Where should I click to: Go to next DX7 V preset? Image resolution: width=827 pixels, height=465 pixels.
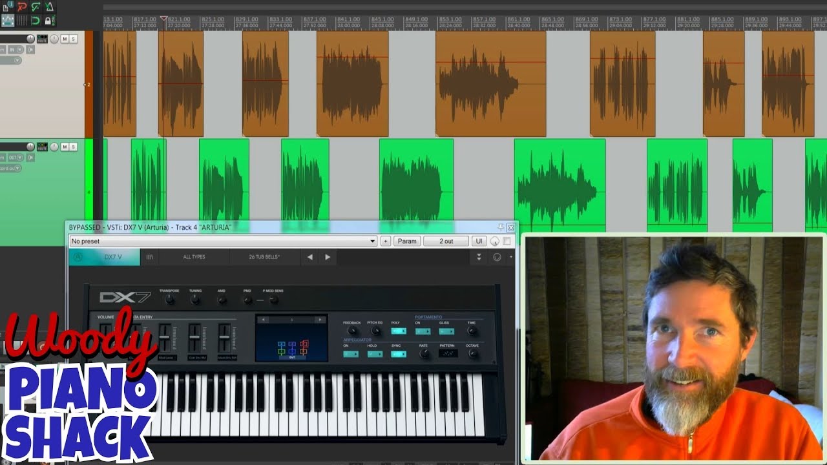click(328, 257)
